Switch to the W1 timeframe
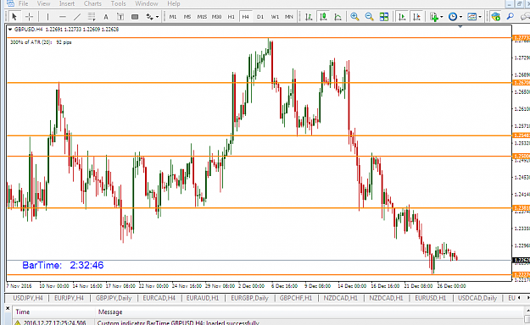The width and height of the screenshot is (530, 325). click(x=275, y=17)
